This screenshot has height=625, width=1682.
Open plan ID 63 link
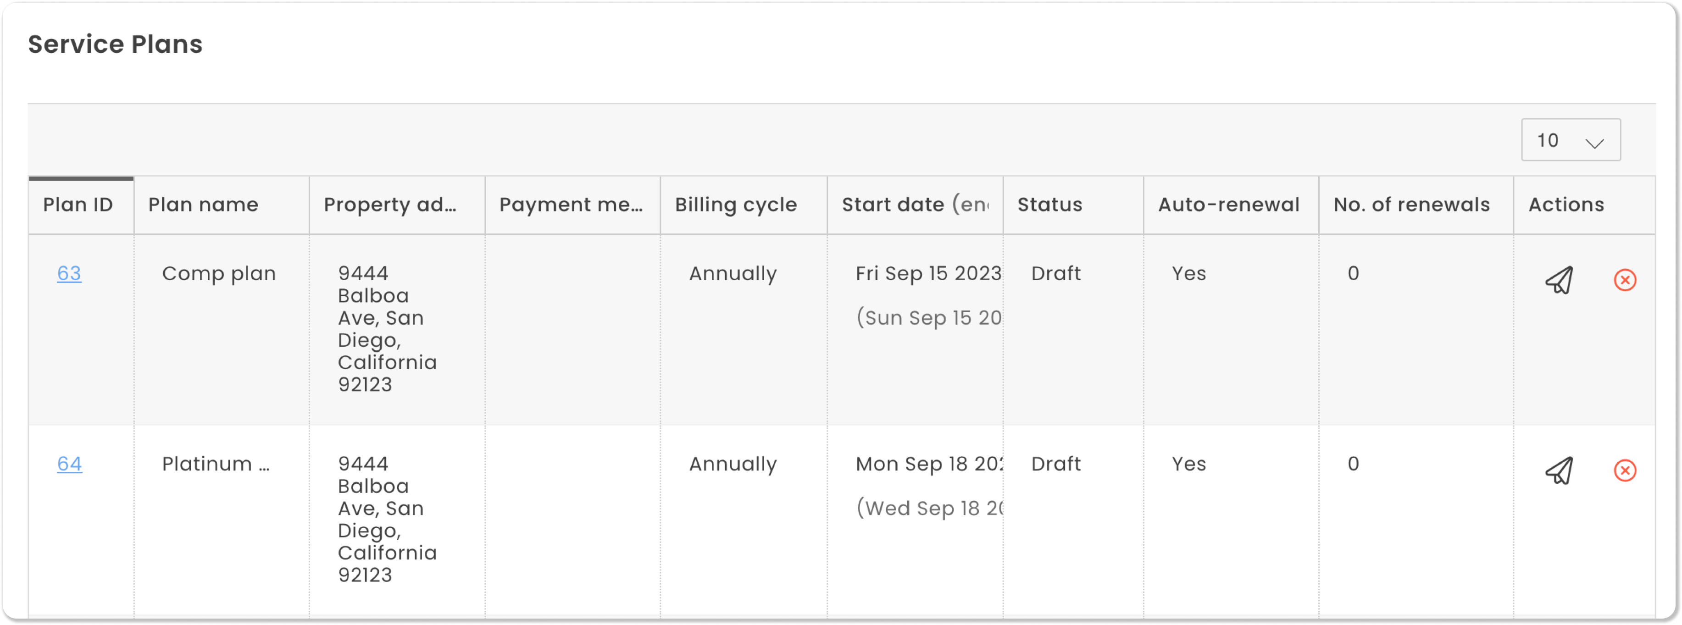[69, 273]
